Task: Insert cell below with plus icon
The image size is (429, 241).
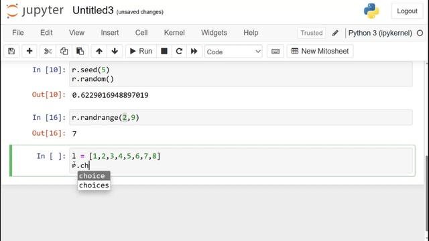Action: tap(29, 51)
